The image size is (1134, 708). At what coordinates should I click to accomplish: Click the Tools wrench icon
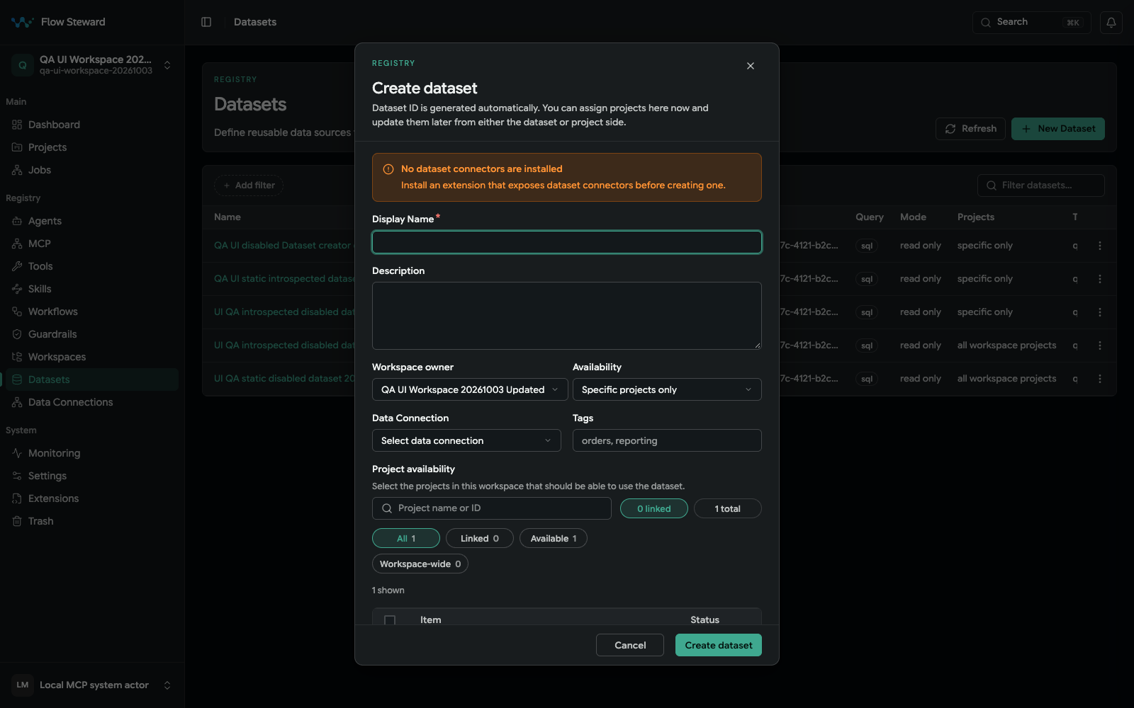(17, 266)
